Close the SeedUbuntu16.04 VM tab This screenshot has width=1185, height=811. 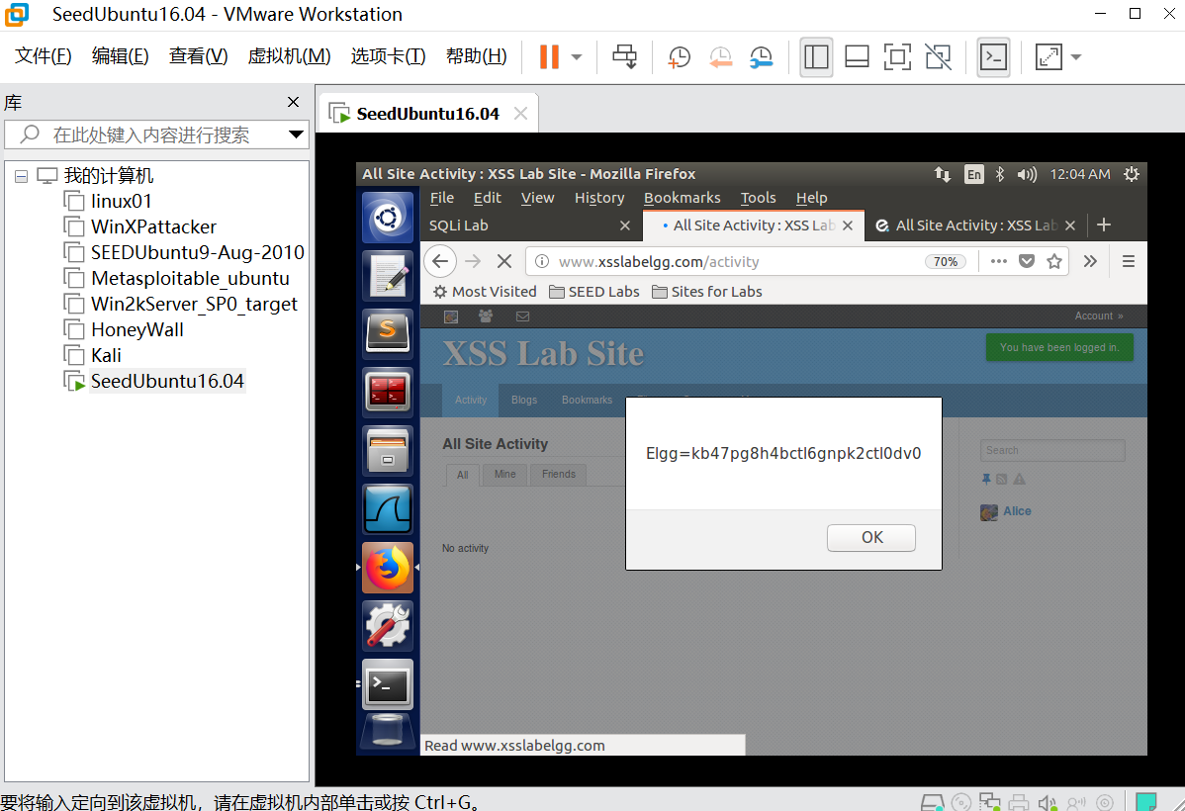pyautogui.click(x=520, y=114)
